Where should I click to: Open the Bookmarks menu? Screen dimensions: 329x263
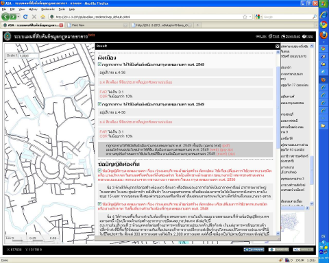[48, 10]
